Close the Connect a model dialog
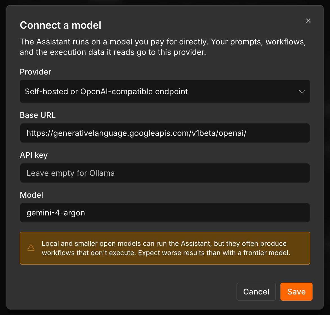 308,21
